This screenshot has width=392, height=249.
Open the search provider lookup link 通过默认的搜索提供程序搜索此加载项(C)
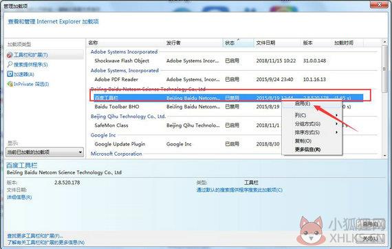(239, 190)
